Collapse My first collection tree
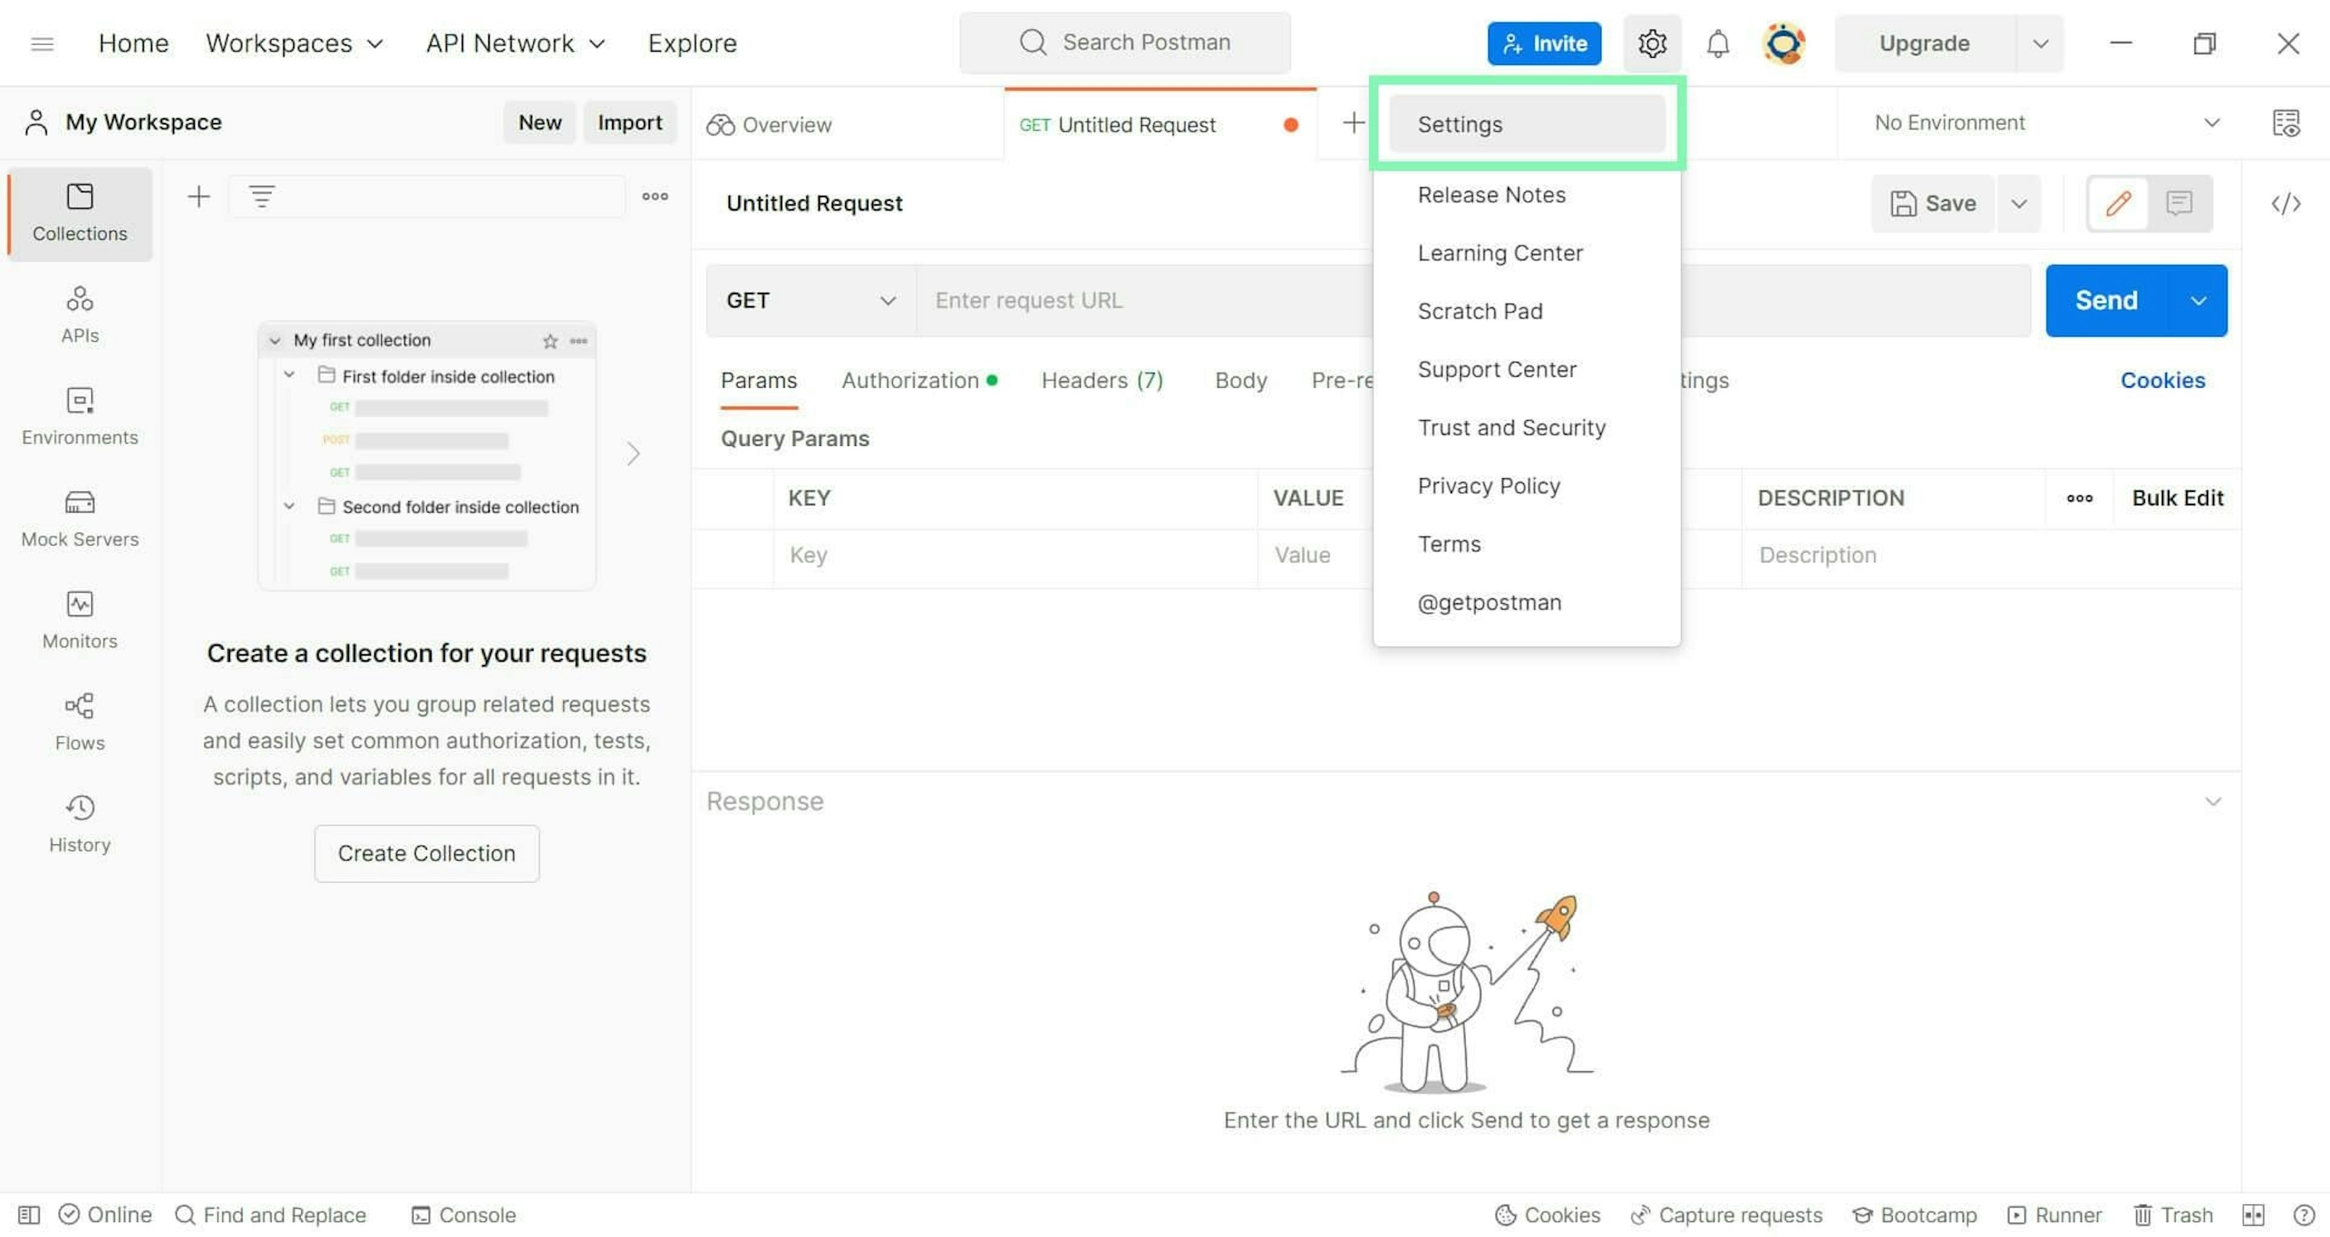 (274, 341)
